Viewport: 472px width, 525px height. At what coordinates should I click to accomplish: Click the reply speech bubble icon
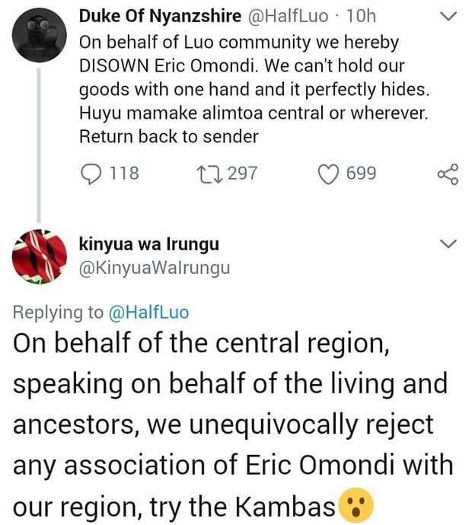pos(91,173)
